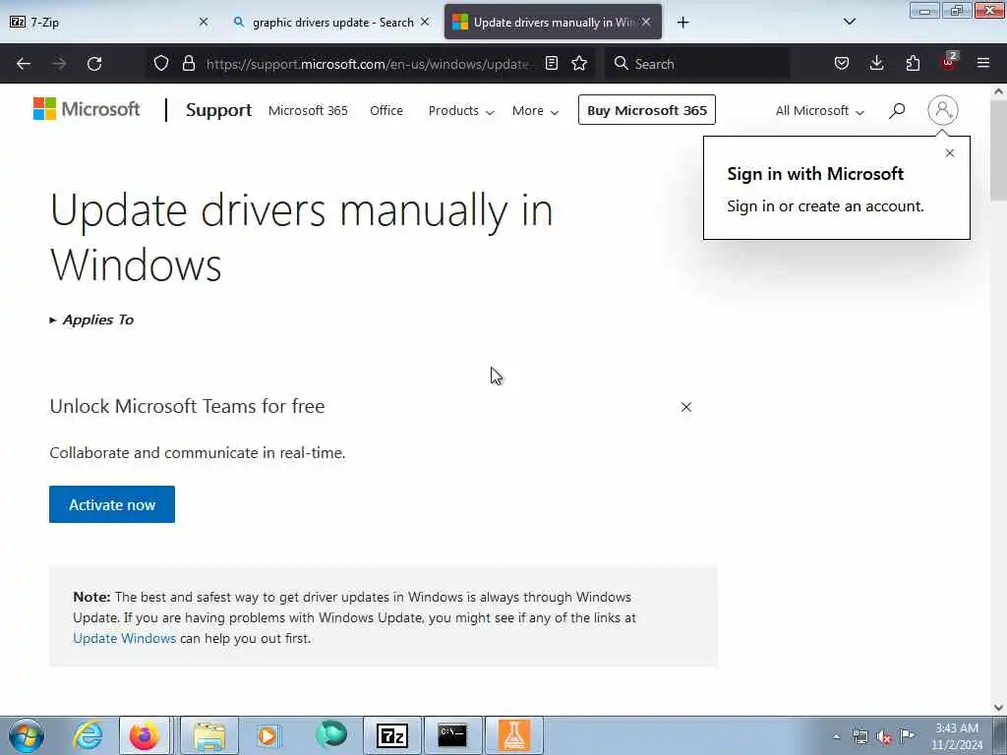Close the Sign in with Microsoft popup

click(950, 152)
